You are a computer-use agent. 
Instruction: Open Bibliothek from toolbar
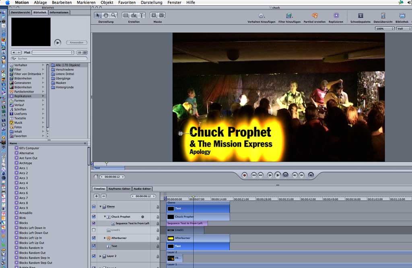point(402,16)
